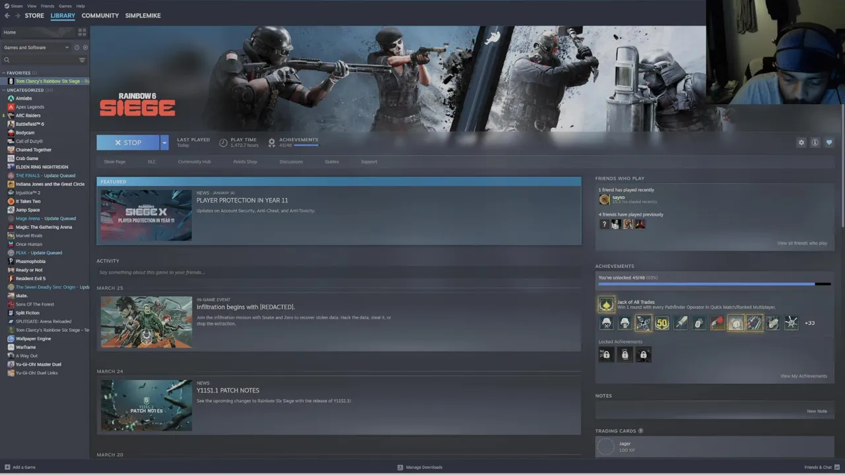Click Add a Game plus icon
The image size is (845, 475).
7,467
